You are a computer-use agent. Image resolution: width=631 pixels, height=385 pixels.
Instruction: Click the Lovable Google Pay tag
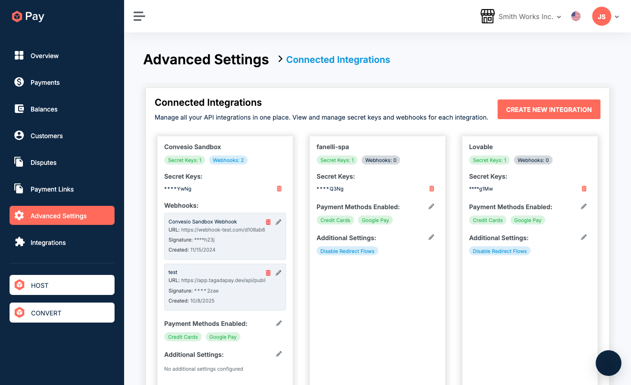coord(528,220)
